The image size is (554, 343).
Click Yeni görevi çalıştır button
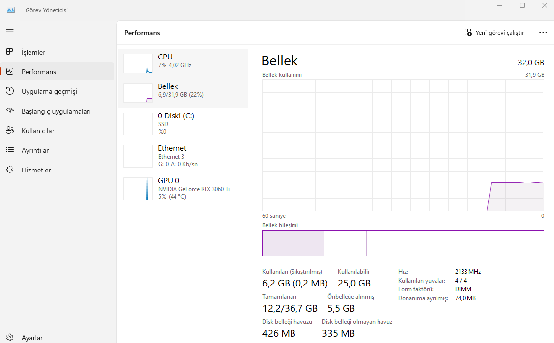point(494,33)
